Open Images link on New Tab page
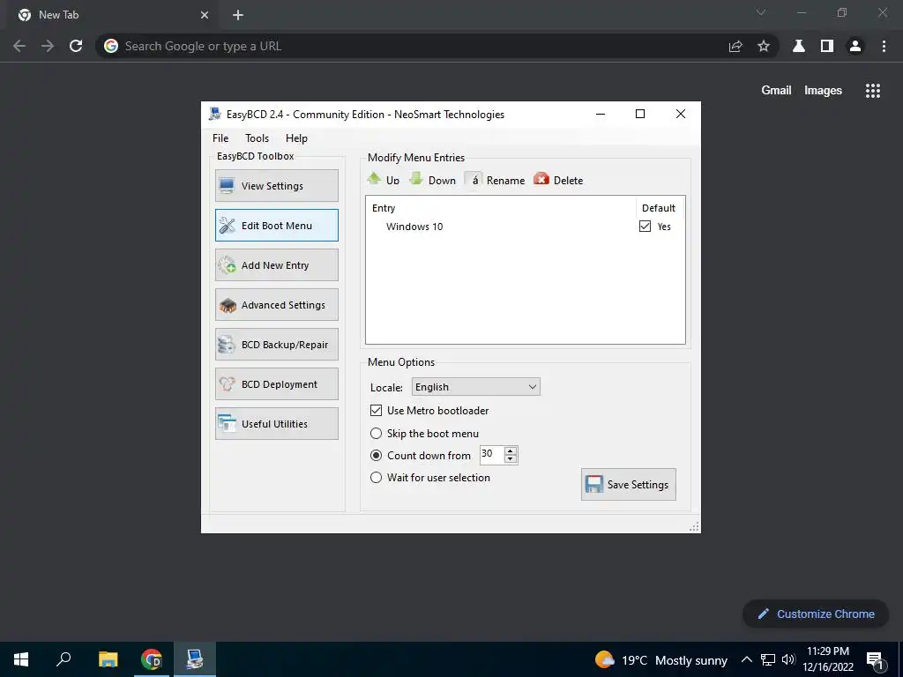 [823, 91]
